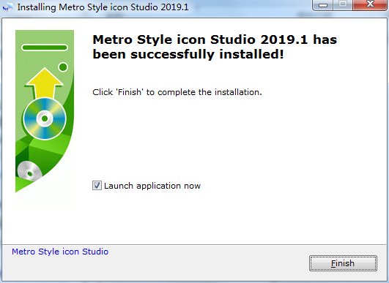Click the colorful CD disc in the banner
The height and width of the screenshot is (283, 389).
tap(45, 119)
